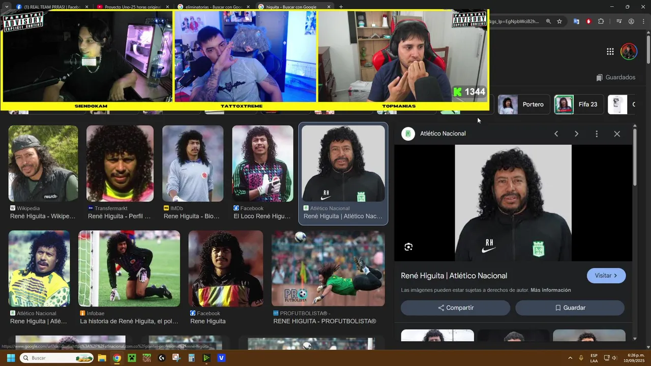The height and width of the screenshot is (366, 651).
Task: Click the 'RENE HIGUITA - PROFUTBOLISTA®' caption
Action: click(x=324, y=321)
